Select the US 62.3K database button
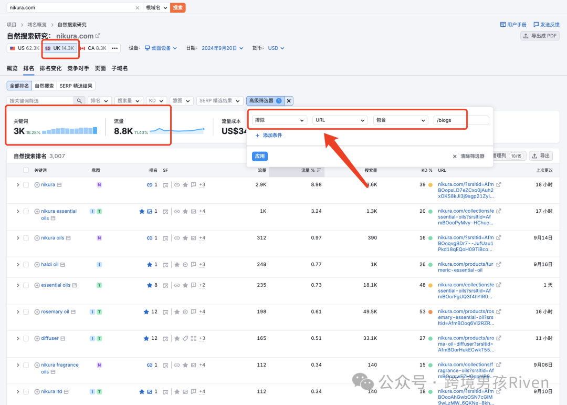567x405 pixels. (25, 48)
